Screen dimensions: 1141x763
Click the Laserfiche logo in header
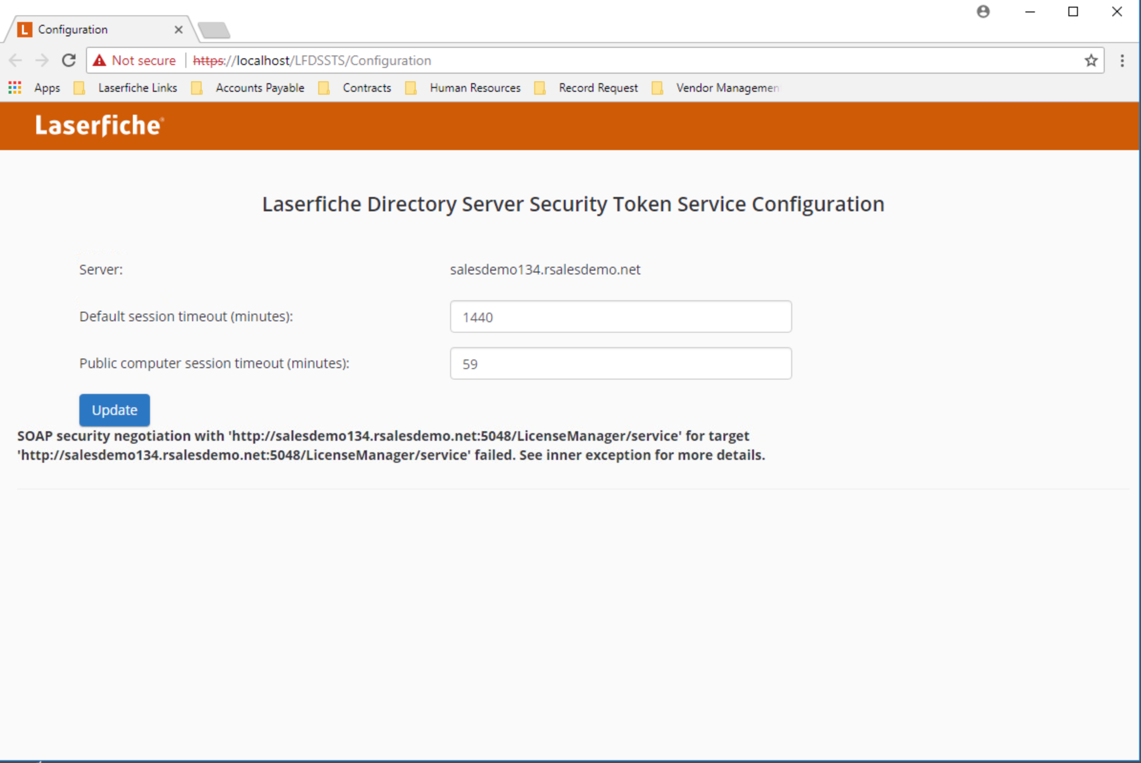click(99, 126)
